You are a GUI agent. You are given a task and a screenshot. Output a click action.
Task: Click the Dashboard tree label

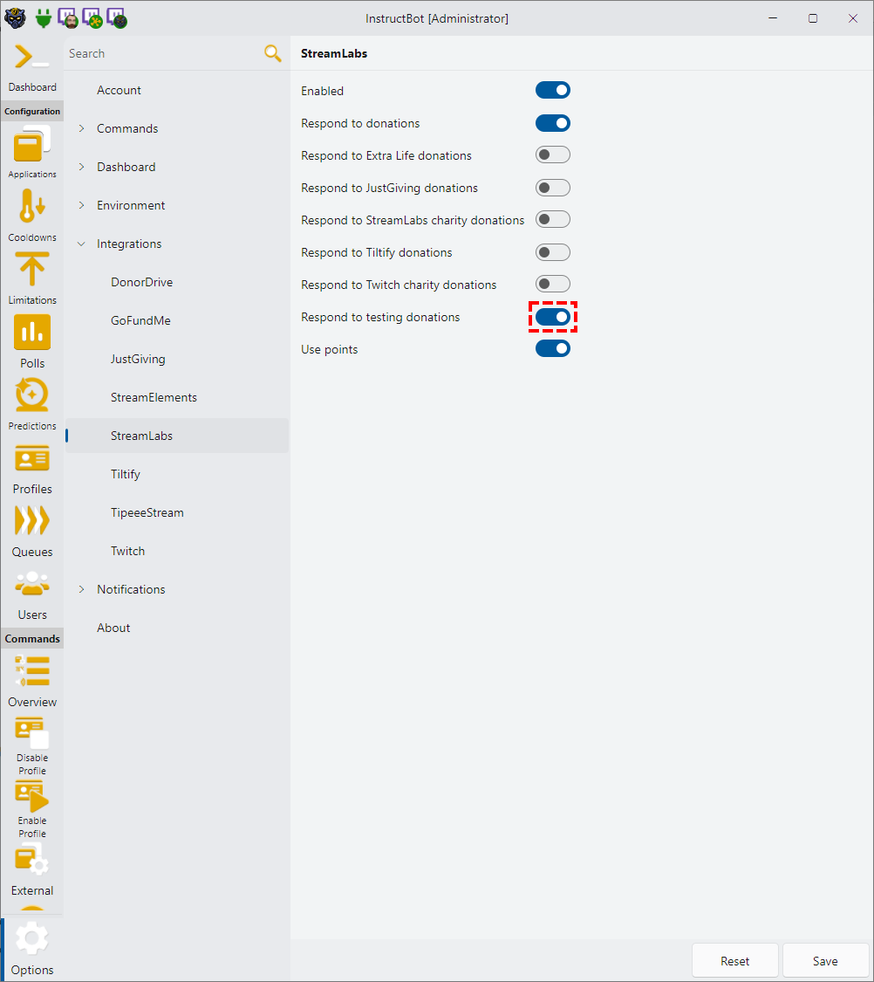pyautogui.click(x=126, y=167)
